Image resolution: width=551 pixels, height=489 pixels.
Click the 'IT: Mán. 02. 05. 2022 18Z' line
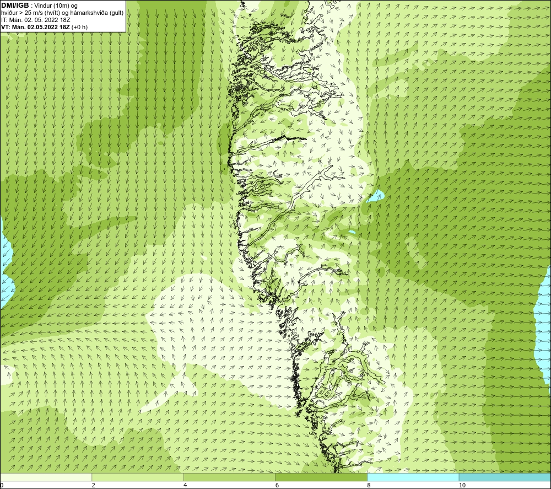[36, 20]
